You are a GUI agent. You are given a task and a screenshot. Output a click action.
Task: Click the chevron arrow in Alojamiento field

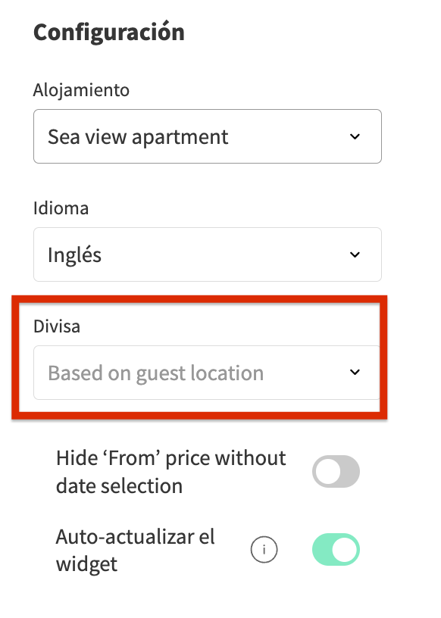point(355,137)
